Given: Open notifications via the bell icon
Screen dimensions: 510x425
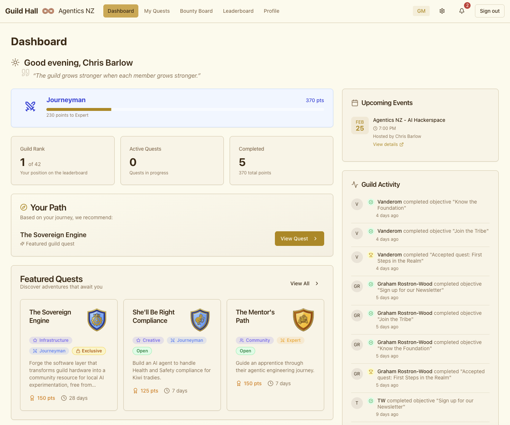Looking at the screenshot, I should tap(461, 11).
